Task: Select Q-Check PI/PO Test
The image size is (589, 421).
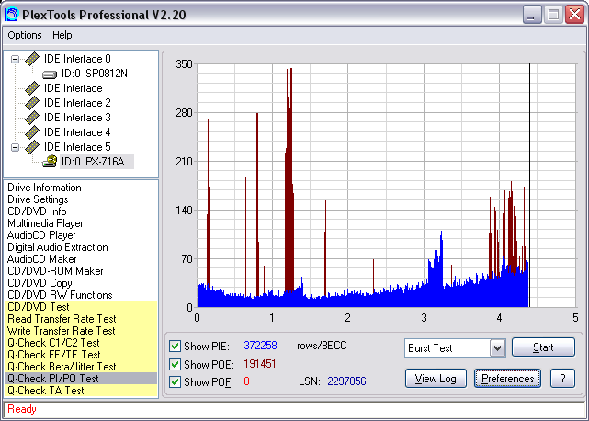Action: pos(81,379)
